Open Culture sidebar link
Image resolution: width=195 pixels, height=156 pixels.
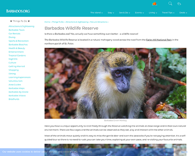click(12, 63)
